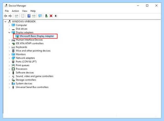The image size is (164, 121).
Task: Click the IDE ATA/ATAPI controllers icon
Action: pyautogui.click(x=13, y=43)
